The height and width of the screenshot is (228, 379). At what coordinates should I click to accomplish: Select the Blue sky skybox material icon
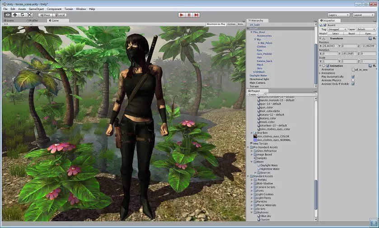(x=259, y=216)
